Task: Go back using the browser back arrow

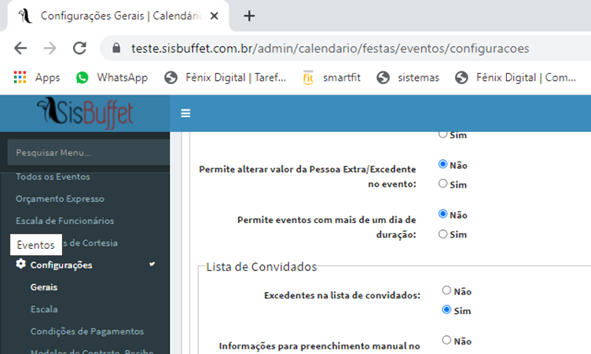Action: point(20,48)
